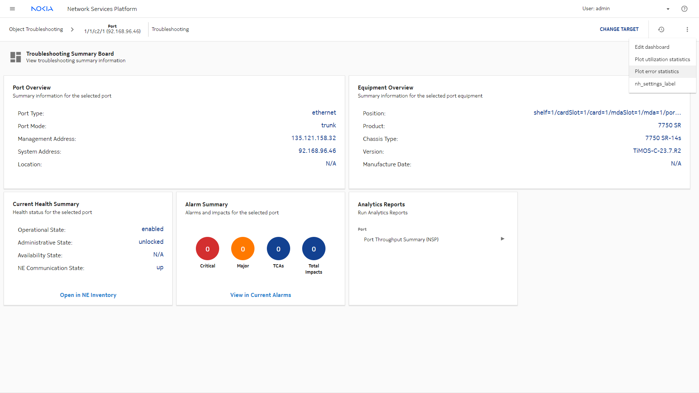Click the Nokia logo

click(42, 9)
